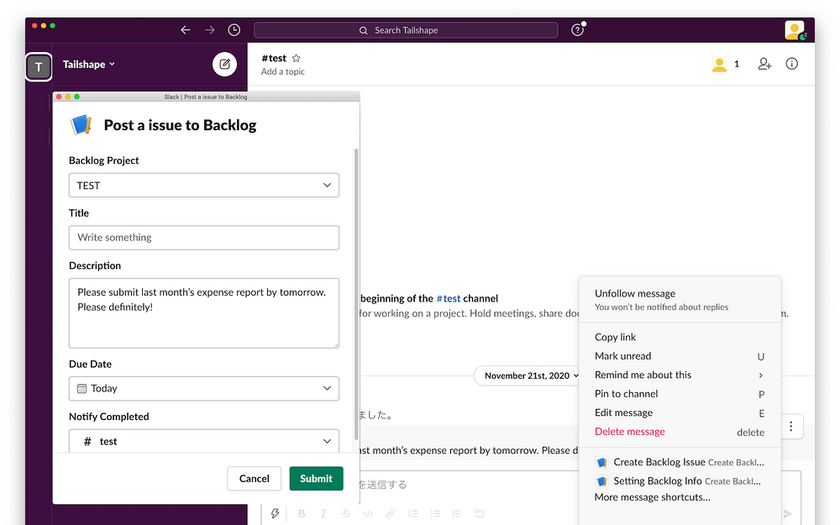Open Notify Completed test channel dropdown

click(x=204, y=441)
